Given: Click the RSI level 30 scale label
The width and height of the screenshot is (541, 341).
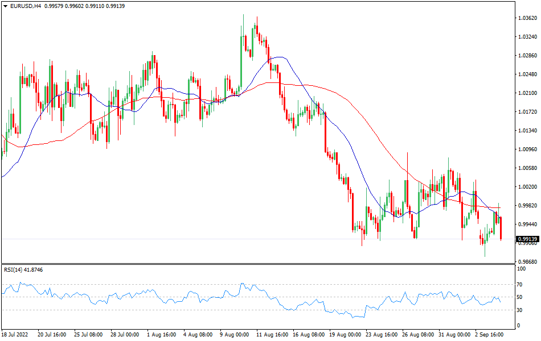Looking at the screenshot, I should [x=519, y=310].
